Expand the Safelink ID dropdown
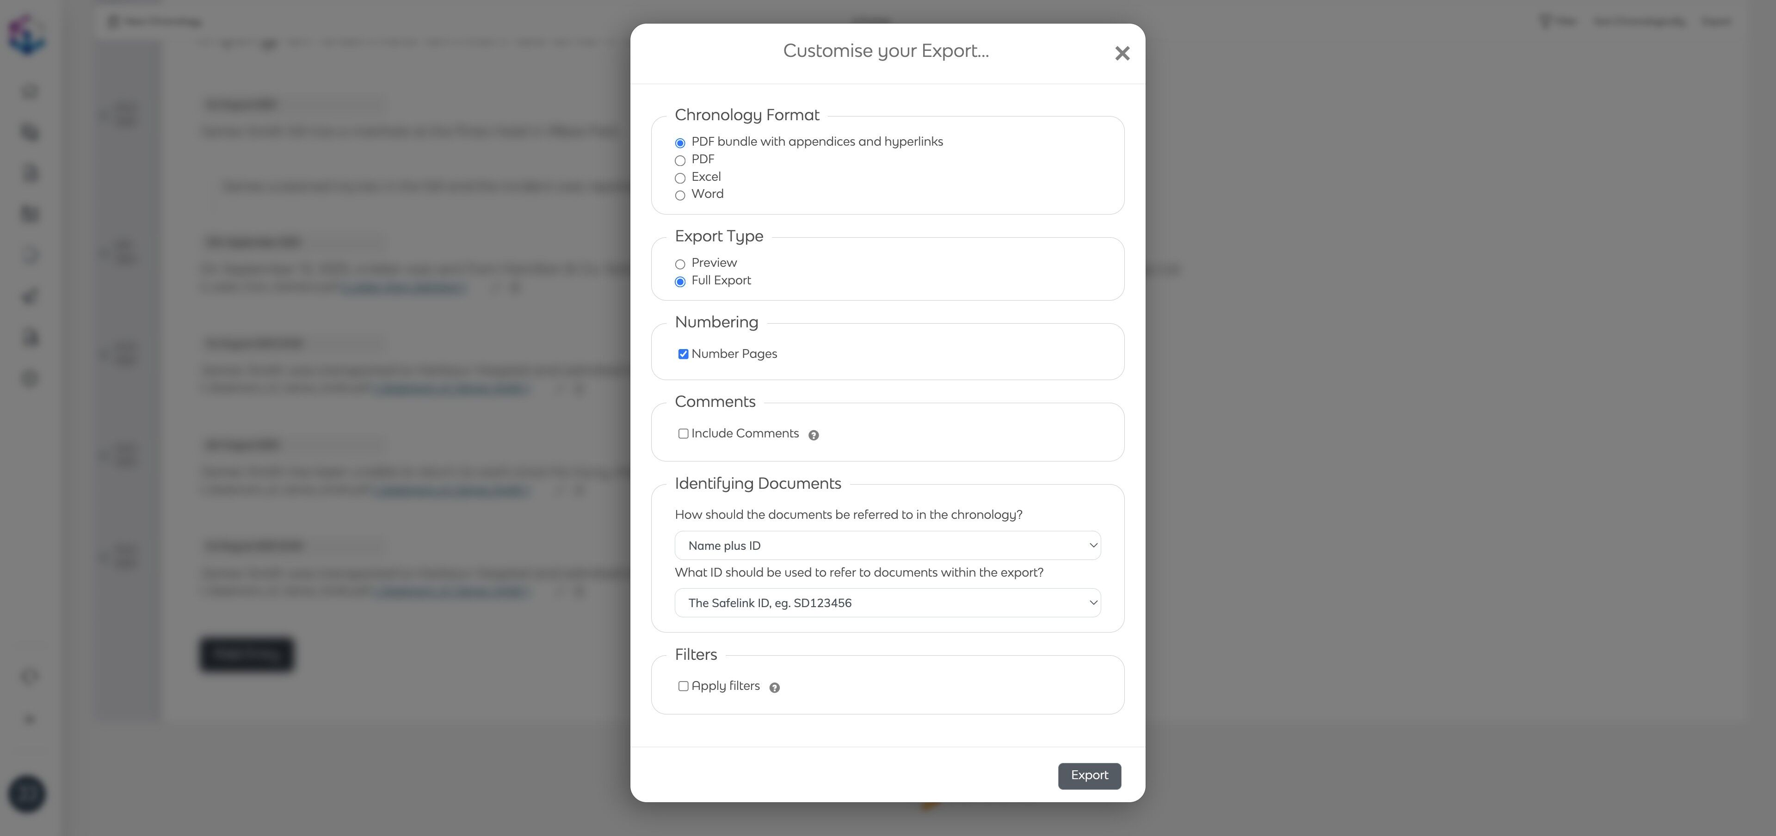Screen dimensions: 1776x836 tap(888, 603)
